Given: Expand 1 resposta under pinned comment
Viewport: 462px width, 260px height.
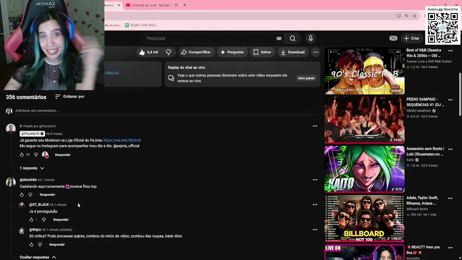Looking at the screenshot, I should 32,168.
